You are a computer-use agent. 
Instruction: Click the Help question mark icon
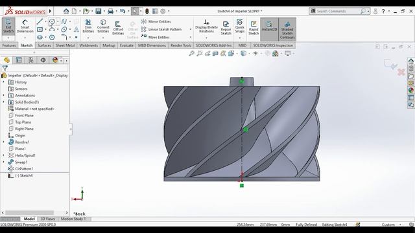(x=383, y=11)
